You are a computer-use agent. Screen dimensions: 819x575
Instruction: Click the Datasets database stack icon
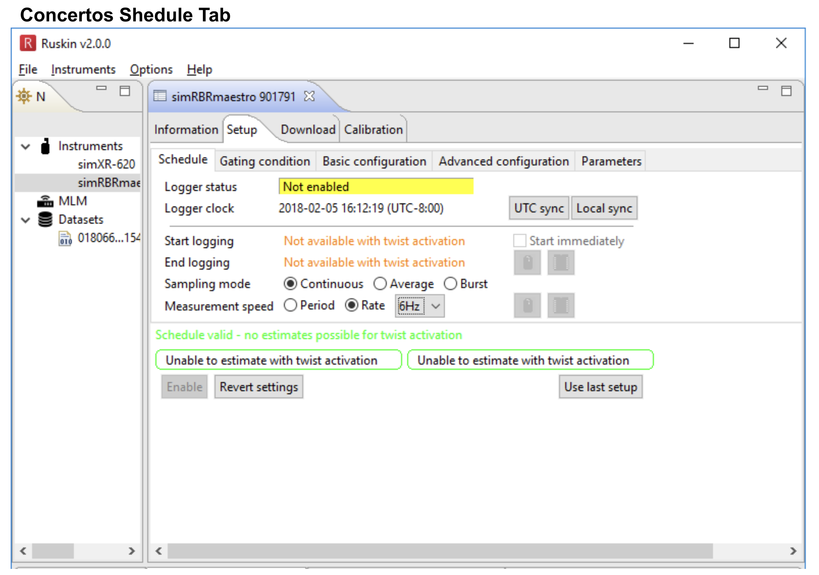(x=45, y=219)
